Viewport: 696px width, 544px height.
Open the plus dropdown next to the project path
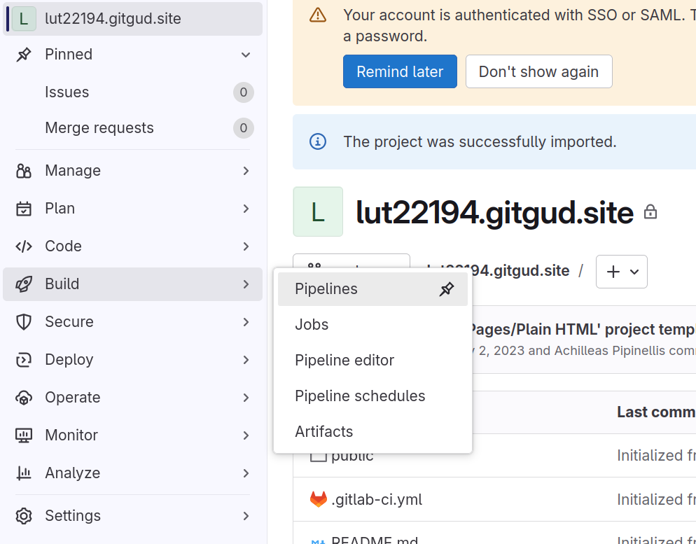tap(622, 272)
